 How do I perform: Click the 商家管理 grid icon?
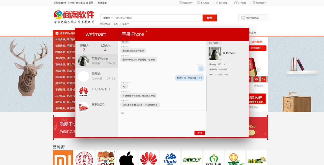click(254, 3)
